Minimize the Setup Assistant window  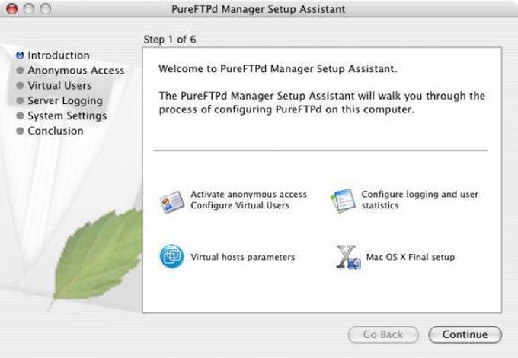coord(29,8)
